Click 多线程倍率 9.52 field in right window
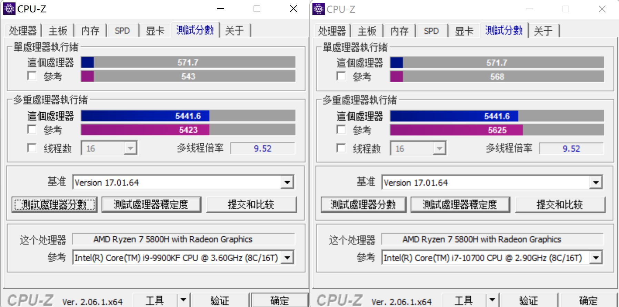Image resolution: width=619 pixels, height=307 pixels. (x=572, y=149)
